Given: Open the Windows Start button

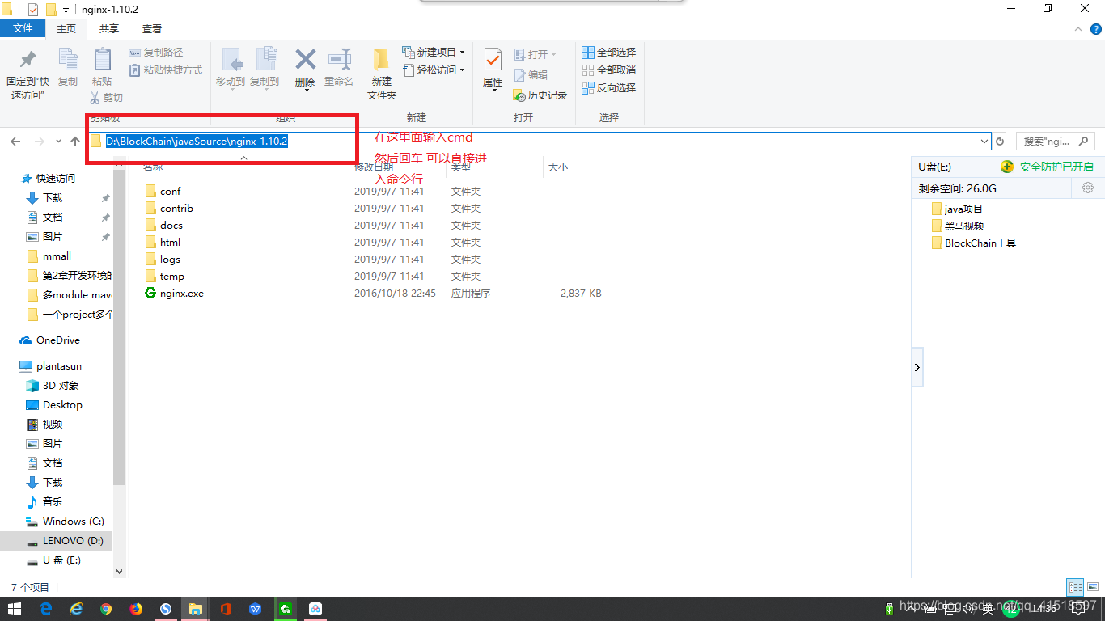Looking at the screenshot, I should [15, 609].
